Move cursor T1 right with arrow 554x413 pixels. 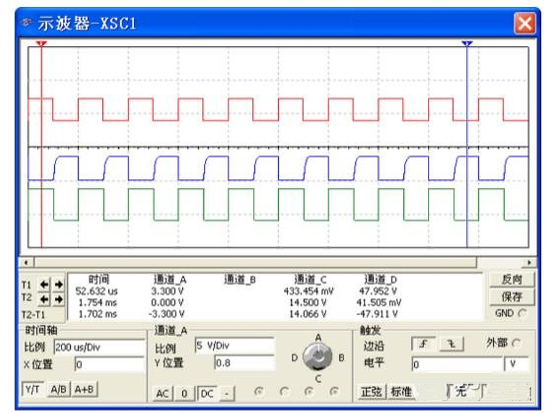point(58,285)
